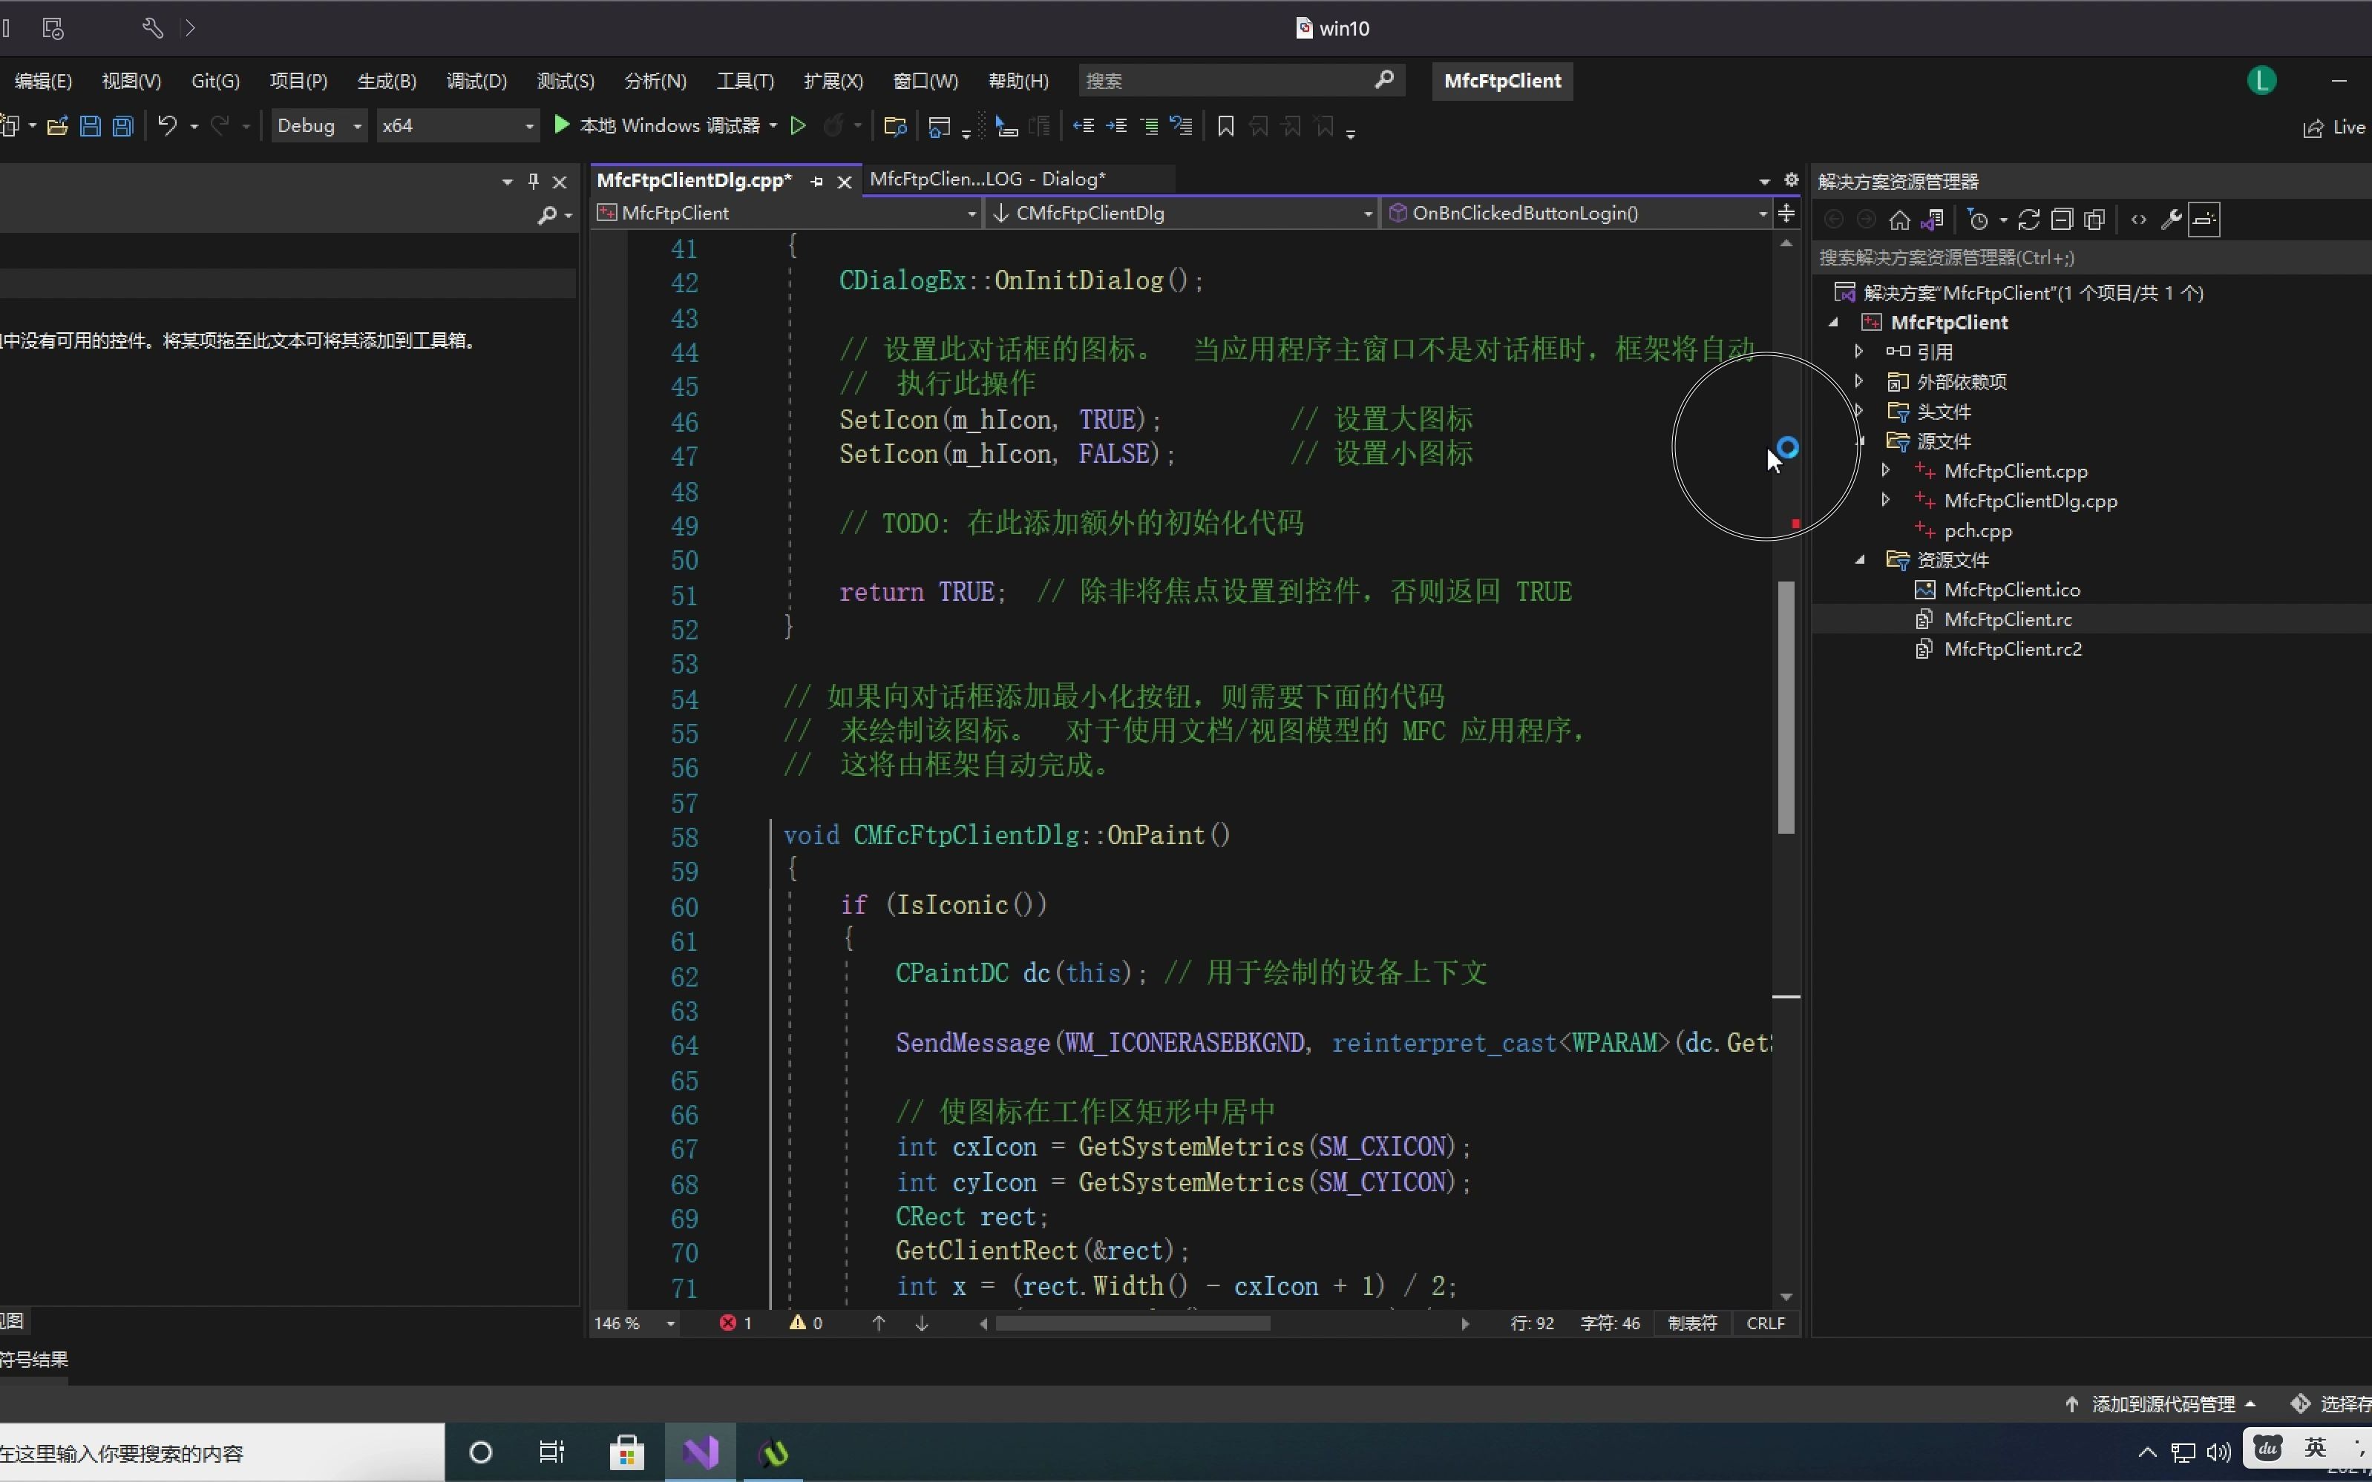Save the current file with the disk icon
The height and width of the screenshot is (1482, 2372).
point(91,125)
